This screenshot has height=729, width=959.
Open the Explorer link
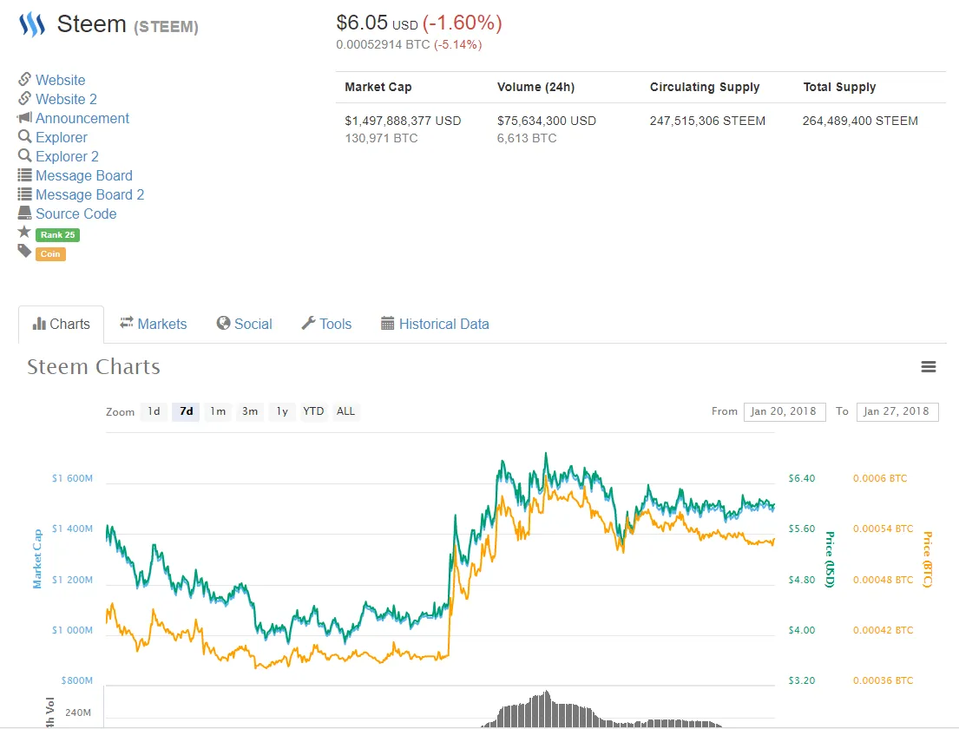(x=61, y=138)
